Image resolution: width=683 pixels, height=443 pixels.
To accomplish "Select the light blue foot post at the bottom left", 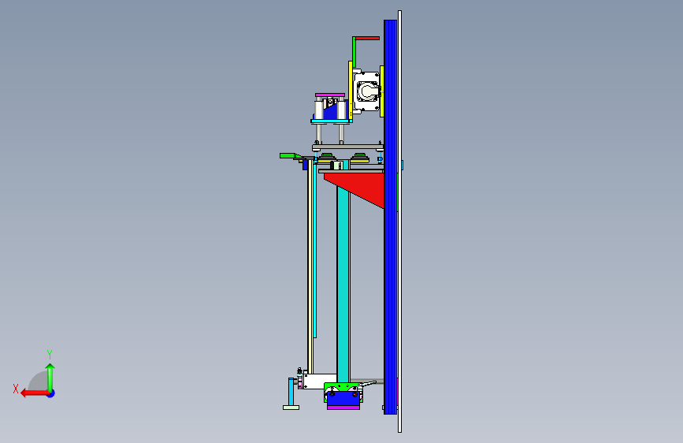I will point(291,392).
